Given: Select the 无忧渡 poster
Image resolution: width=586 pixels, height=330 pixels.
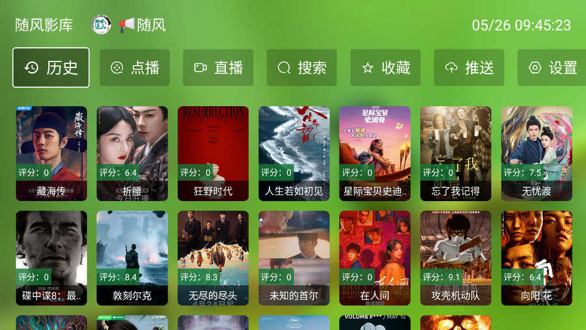Looking at the screenshot, I should pyautogui.click(x=537, y=153).
